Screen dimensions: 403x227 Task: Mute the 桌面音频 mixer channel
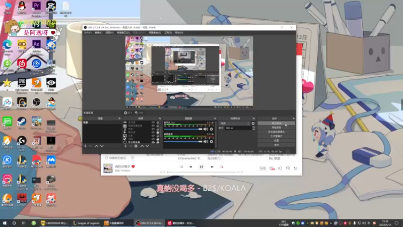pyautogui.click(x=206, y=141)
